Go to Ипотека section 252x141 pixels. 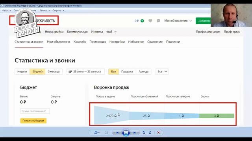97,32
